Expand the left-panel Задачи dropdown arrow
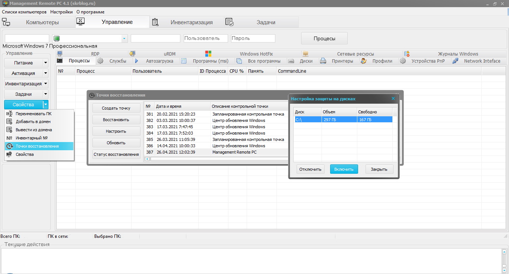This screenshot has width=509, height=274. coord(46,94)
